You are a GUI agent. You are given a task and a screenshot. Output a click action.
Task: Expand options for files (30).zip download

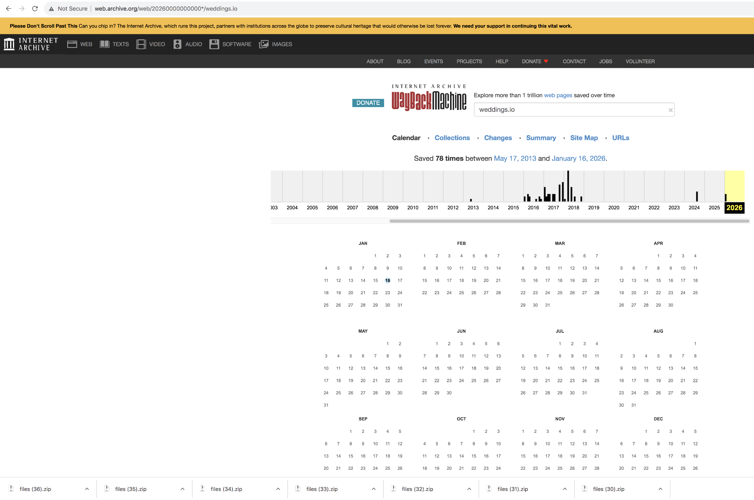pyautogui.click(x=661, y=489)
